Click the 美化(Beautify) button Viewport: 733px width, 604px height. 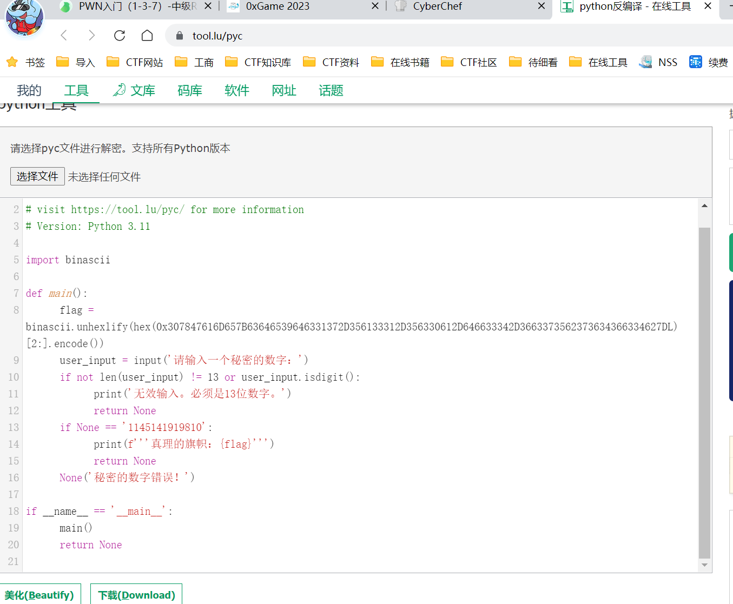coord(39,595)
